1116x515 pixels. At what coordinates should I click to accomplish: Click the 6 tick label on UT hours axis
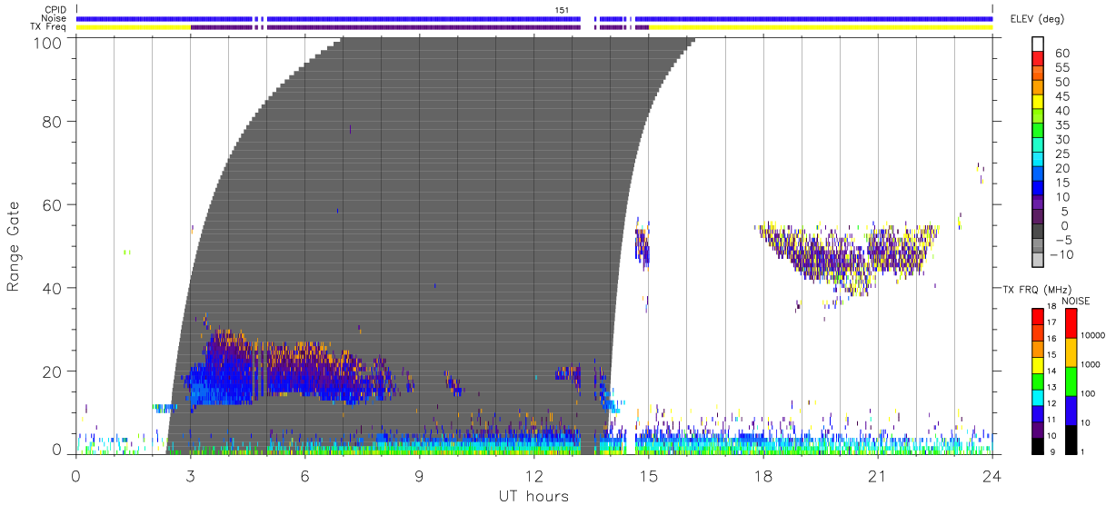pyautogui.click(x=305, y=476)
